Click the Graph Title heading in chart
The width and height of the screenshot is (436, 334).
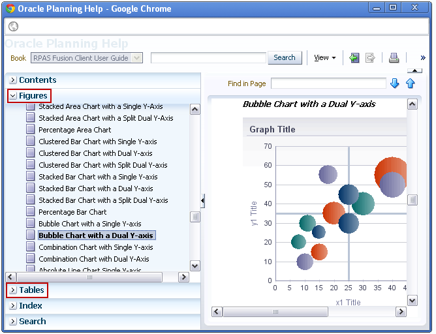click(x=272, y=129)
